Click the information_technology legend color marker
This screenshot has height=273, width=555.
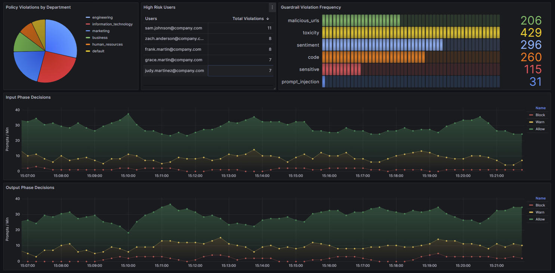[x=88, y=24]
